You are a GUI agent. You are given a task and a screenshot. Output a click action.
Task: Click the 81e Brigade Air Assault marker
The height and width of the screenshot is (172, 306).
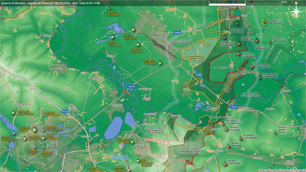[x=132, y=142]
